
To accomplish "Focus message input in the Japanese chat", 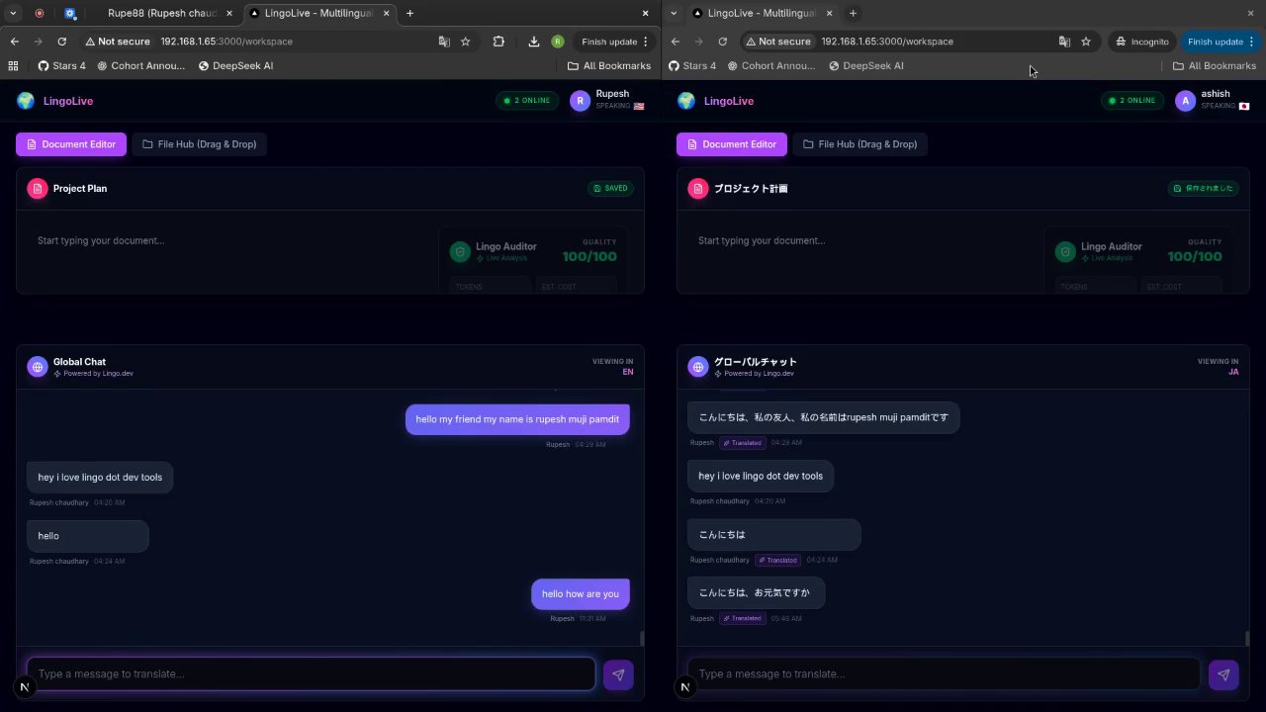I will (x=945, y=673).
